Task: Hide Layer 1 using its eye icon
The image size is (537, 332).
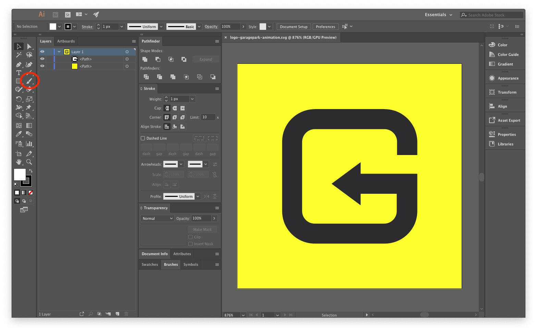Action: 42,52
